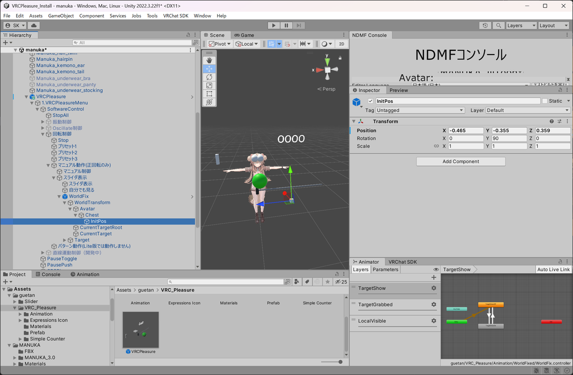Switch to the Game tab

click(x=244, y=35)
